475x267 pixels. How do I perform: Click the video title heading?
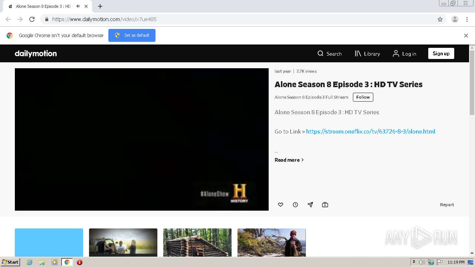[x=348, y=84]
